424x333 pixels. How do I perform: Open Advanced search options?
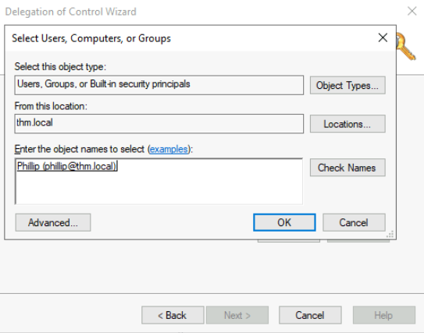pyautogui.click(x=53, y=222)
